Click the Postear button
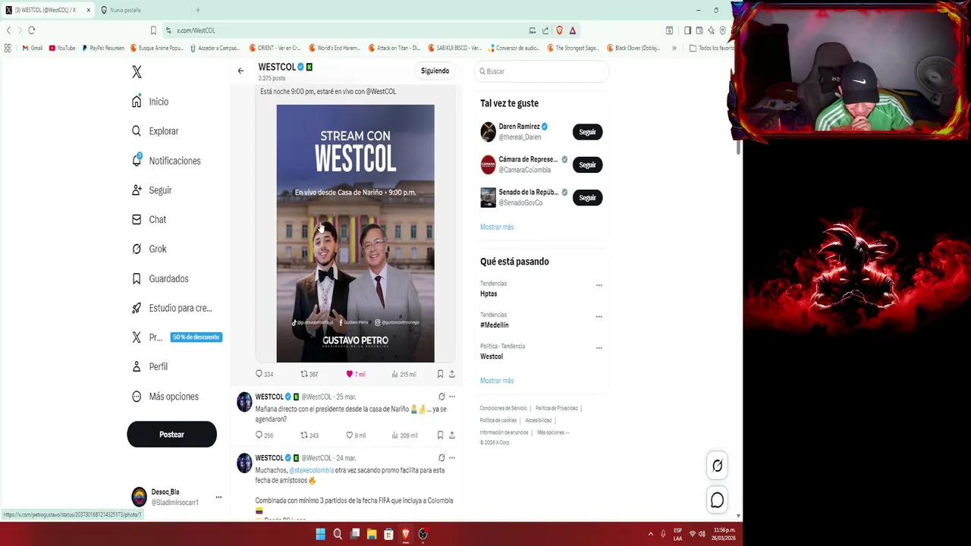Image resolution: width=971 pixels, height=546 pixels. pos(171,435)
